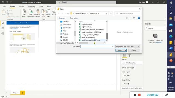
Task: Click the Fields pane Search box
Action: click(x=155, y=29)
